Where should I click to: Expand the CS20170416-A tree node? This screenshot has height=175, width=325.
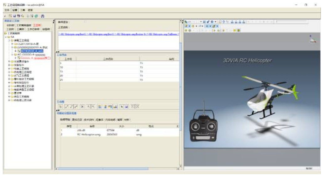tap(12, 44)
